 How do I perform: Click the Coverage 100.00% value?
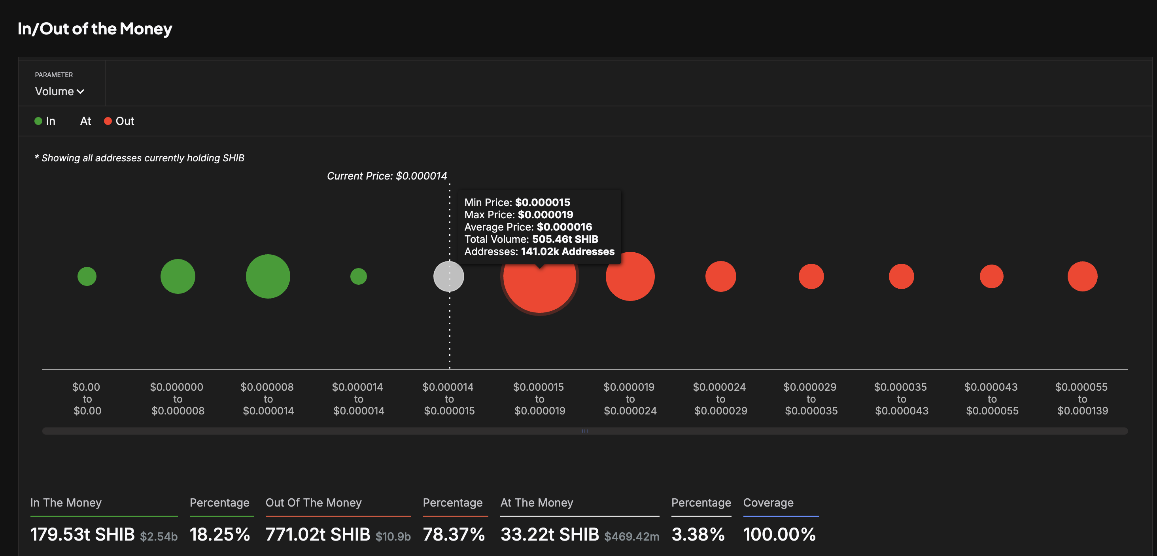pos(779,534)
